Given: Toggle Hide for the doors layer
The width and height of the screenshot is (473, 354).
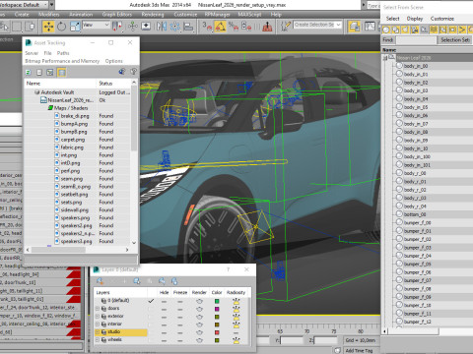Looking at the screenshot, I should [164, 309].
